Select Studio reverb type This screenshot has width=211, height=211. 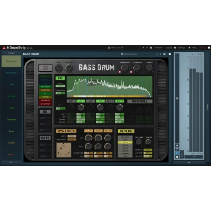[125, 142]
